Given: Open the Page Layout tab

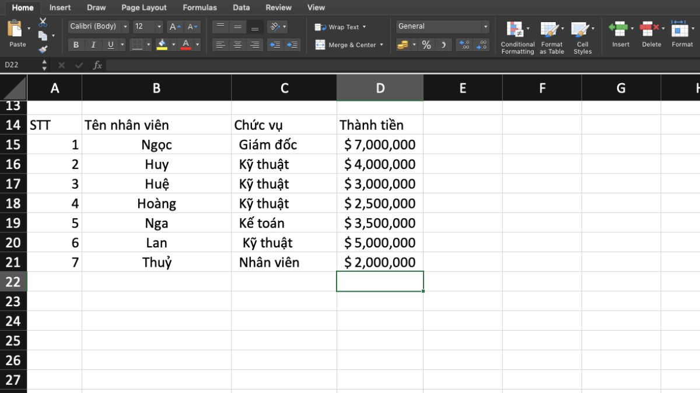Looking at the screenshot, I should (143, 8).
